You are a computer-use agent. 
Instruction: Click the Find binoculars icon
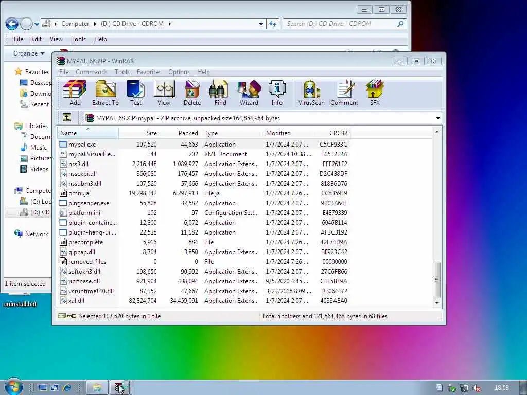pyautogui.click(x=220, y=93)
